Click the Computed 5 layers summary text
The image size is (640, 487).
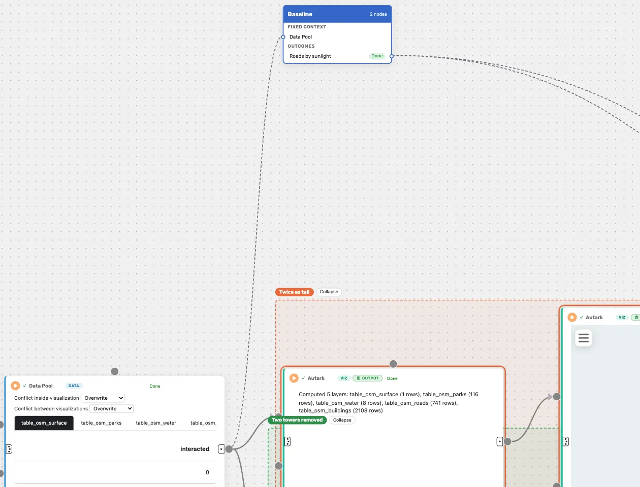click(x=389, y=402)
